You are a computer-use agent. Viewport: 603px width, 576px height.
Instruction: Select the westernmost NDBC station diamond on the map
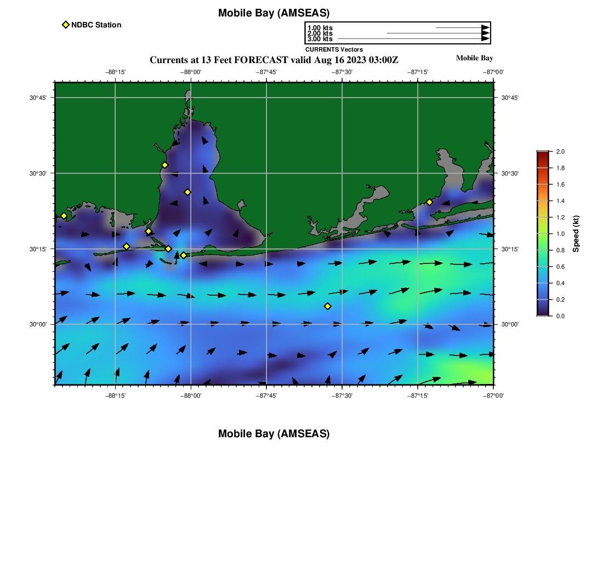click(x=64, y=216)
